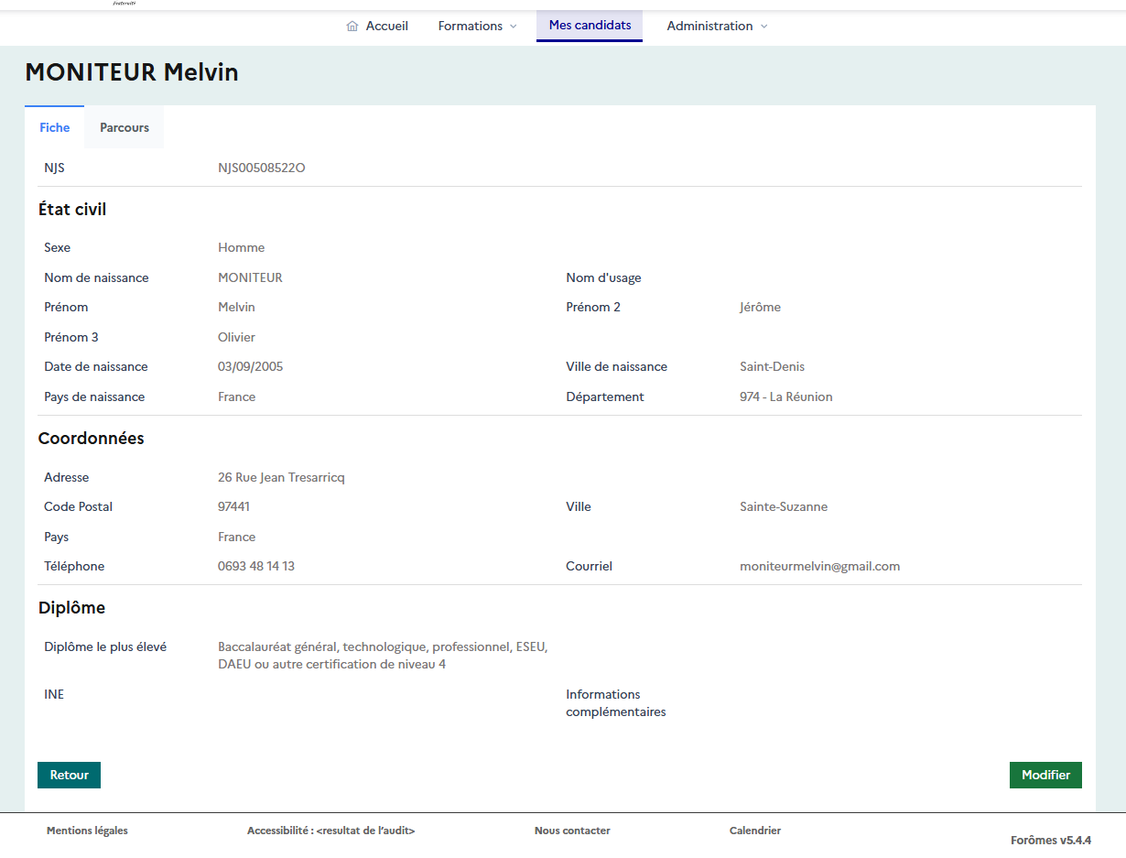Click the Forômes v5.4.4 version label
1126x858 pixels.
click(1050, 840)
